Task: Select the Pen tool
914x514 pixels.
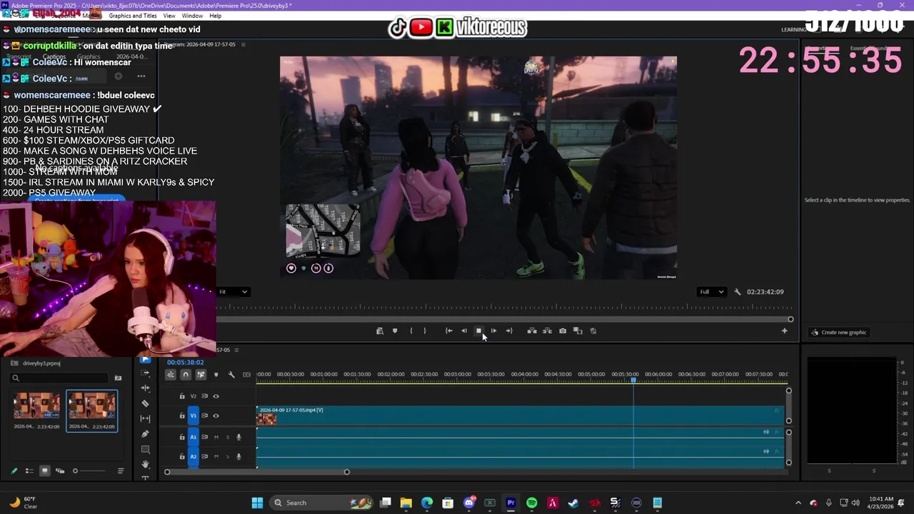Action: tap(146, 434)
